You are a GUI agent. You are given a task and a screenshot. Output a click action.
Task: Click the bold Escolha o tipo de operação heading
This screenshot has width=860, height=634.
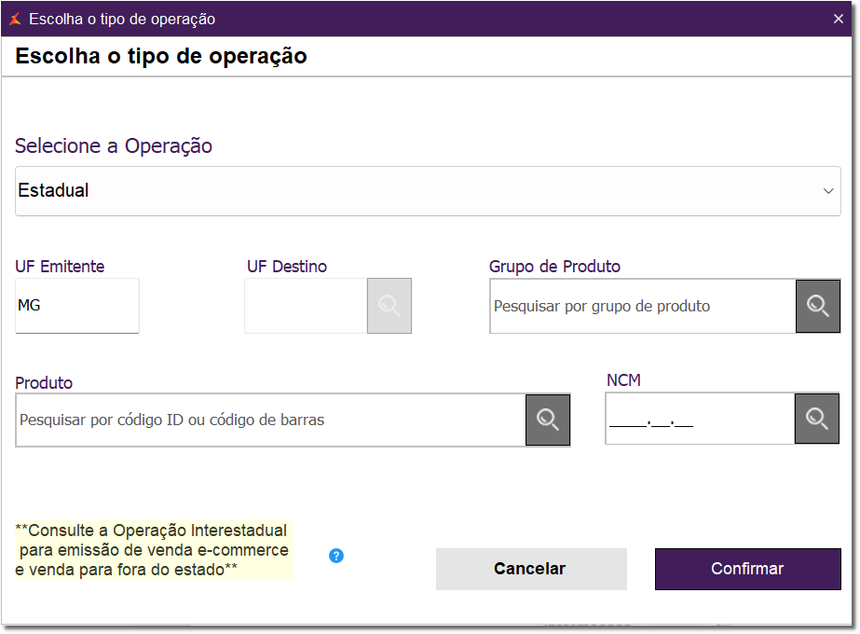pyautogui.click(x=161, y=56)
